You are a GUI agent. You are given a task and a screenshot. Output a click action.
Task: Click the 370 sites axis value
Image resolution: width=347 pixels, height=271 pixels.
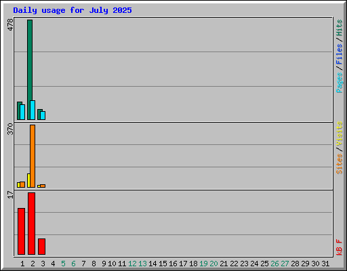(10, 129)
